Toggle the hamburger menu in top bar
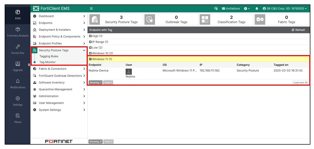 (x=91, y=9)
